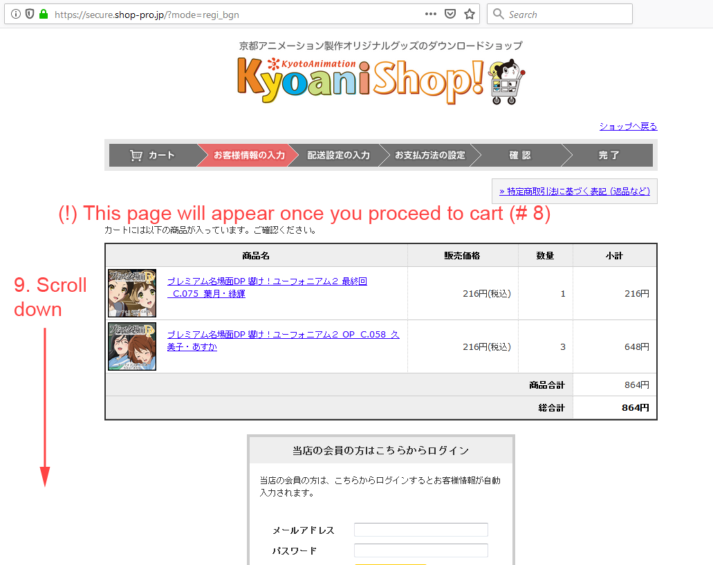Viewport: 713px width, 565px height.
Task: Click the メールアドレス input field
Action: click(420, 530)
